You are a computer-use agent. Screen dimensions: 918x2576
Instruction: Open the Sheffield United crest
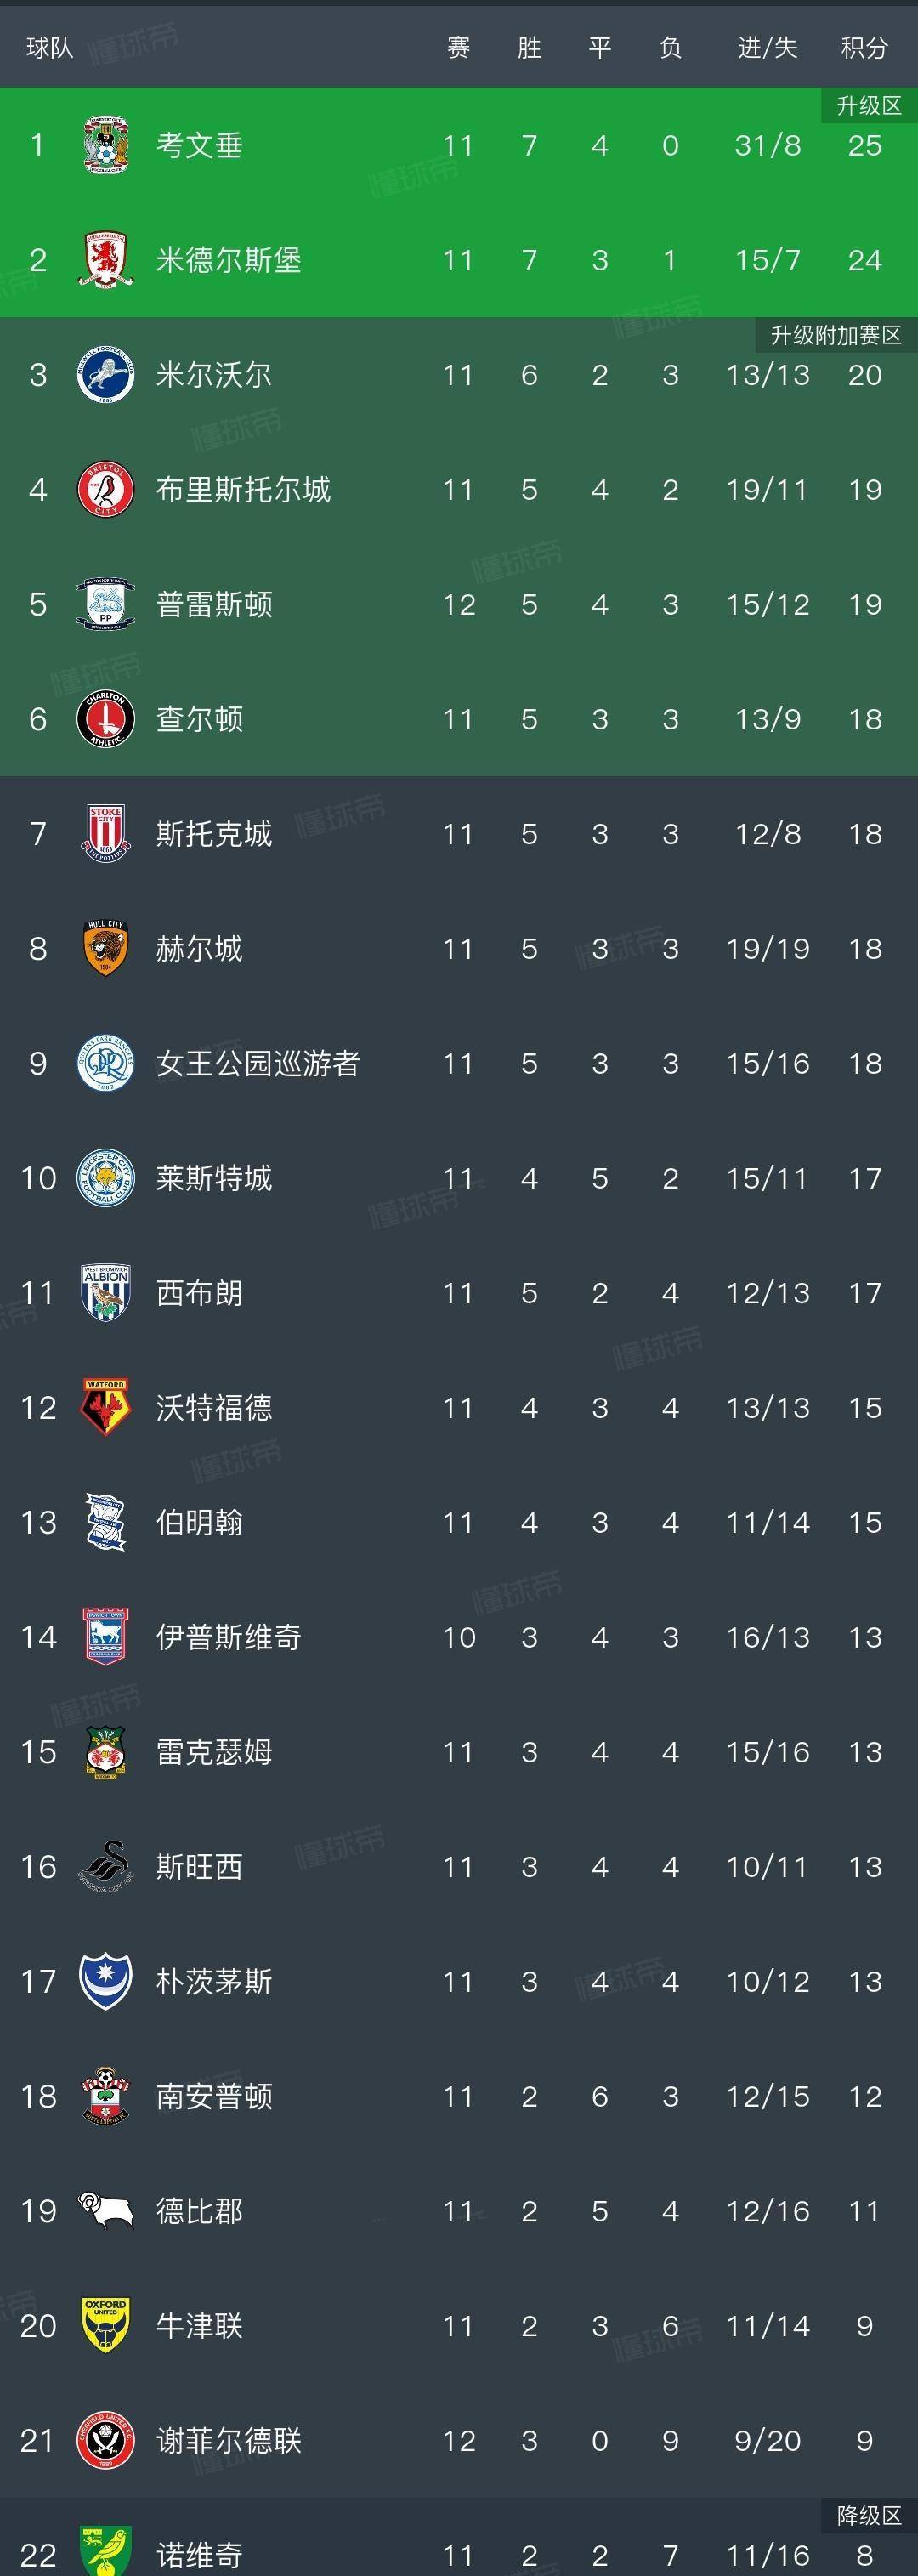point(106,2440)
